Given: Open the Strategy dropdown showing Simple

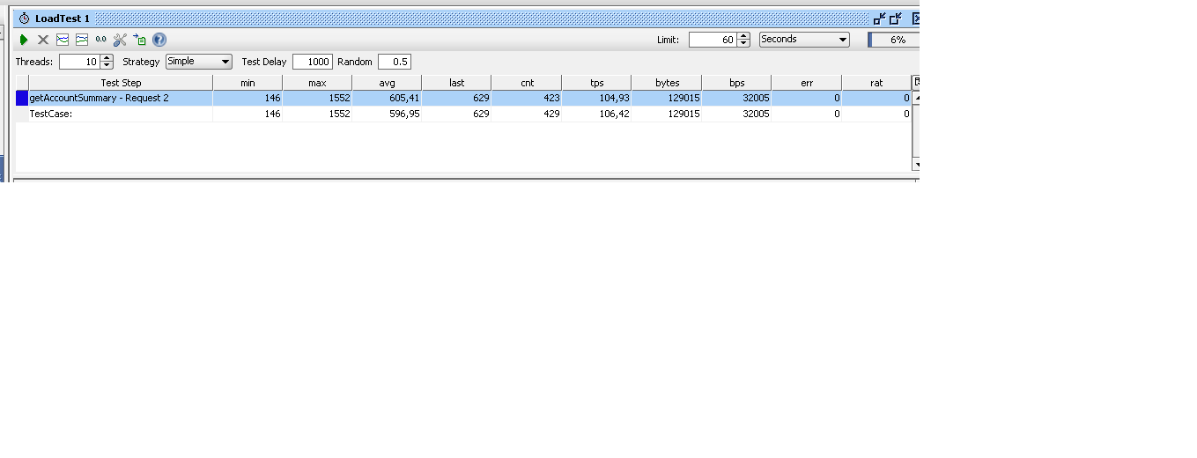Looking at the screenshot, I should (x=199, y=62).
